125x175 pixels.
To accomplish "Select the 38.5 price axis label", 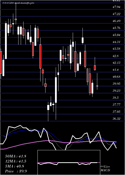I will (x=115, y=98).
